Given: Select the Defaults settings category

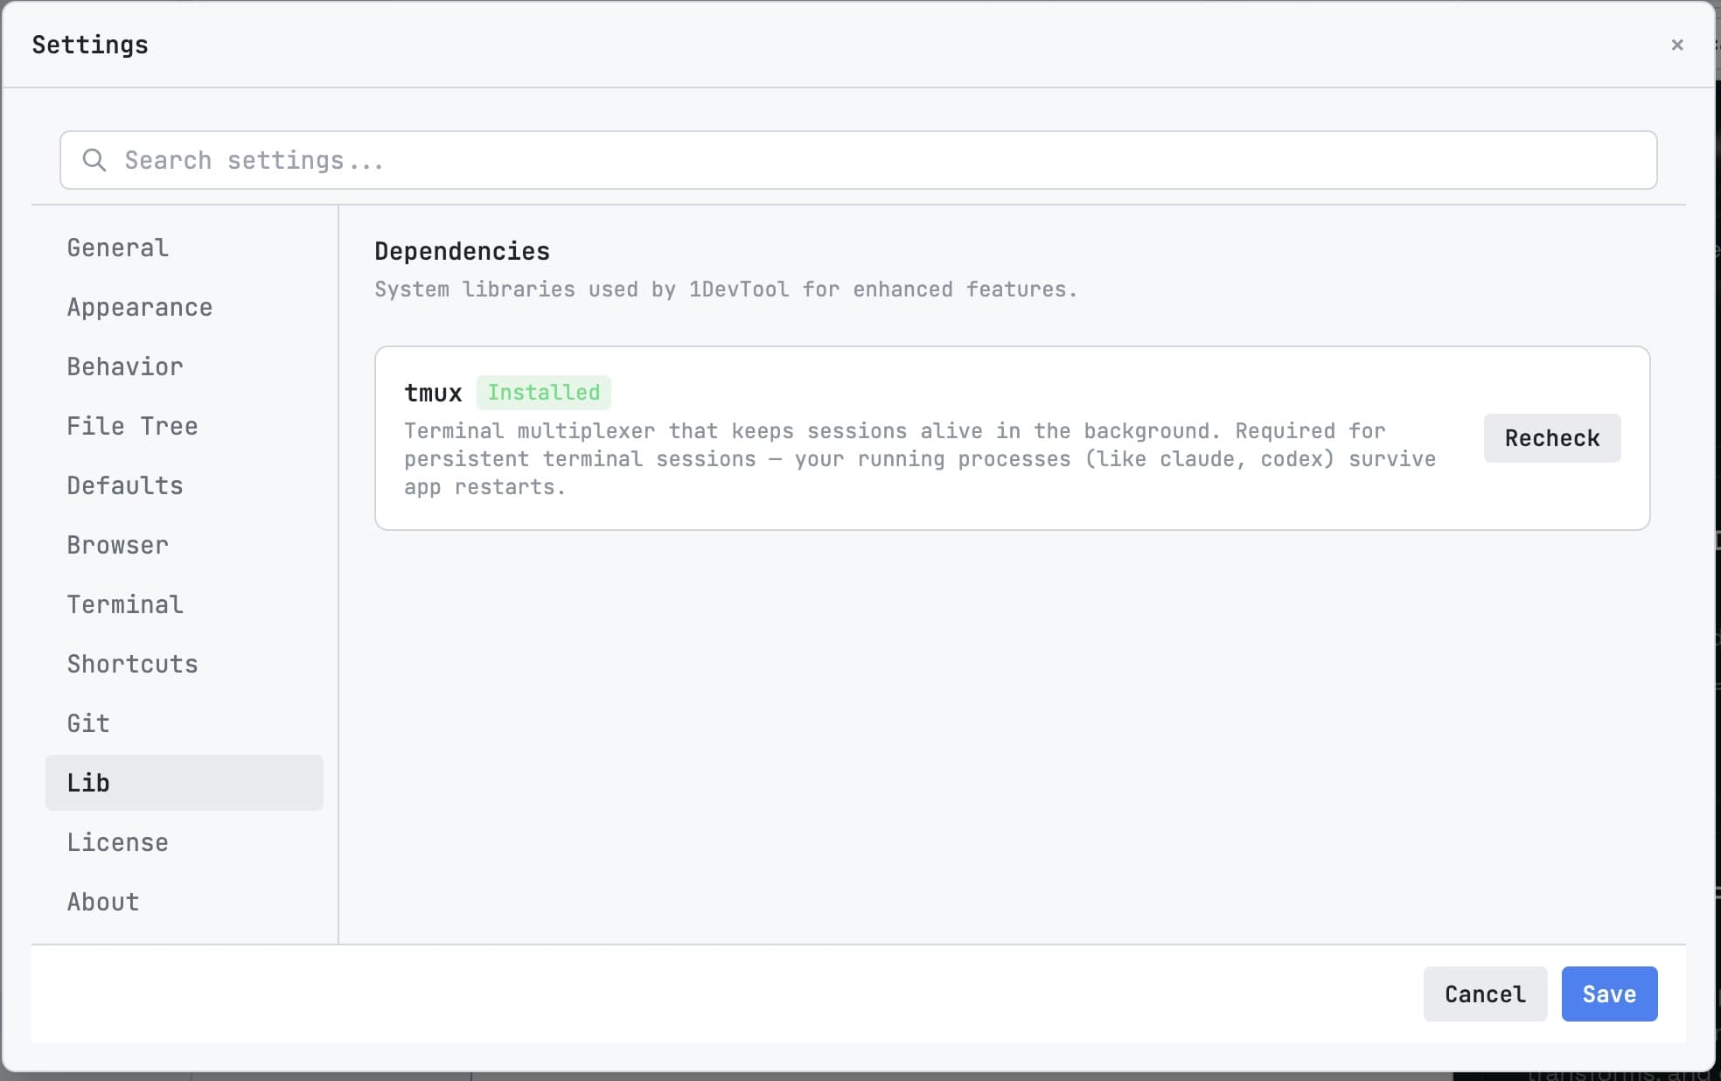Looking at the screenshot, I should [x=125, y=485].
